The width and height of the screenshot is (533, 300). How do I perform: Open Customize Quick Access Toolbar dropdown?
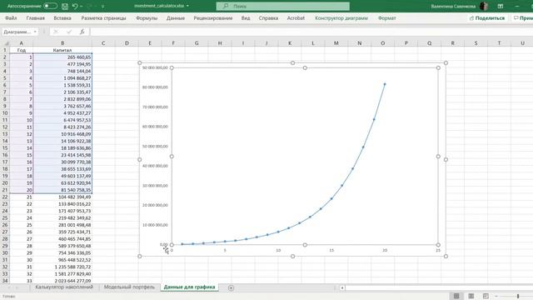[x=102, y=6]
